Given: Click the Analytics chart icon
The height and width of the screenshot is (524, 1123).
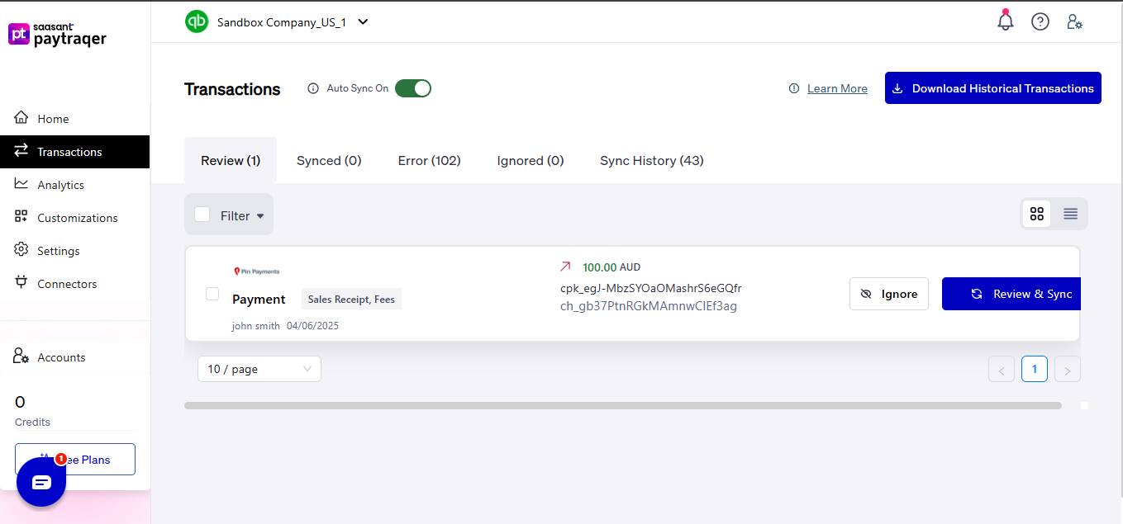Looking at the screenshot, I should pyautogui.click(x=21, y=184).
